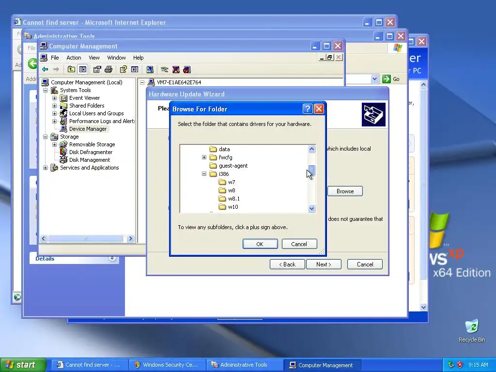Click Scan for hardware changes icon
This screenshot has width=496, height=372.
[150, 69]
